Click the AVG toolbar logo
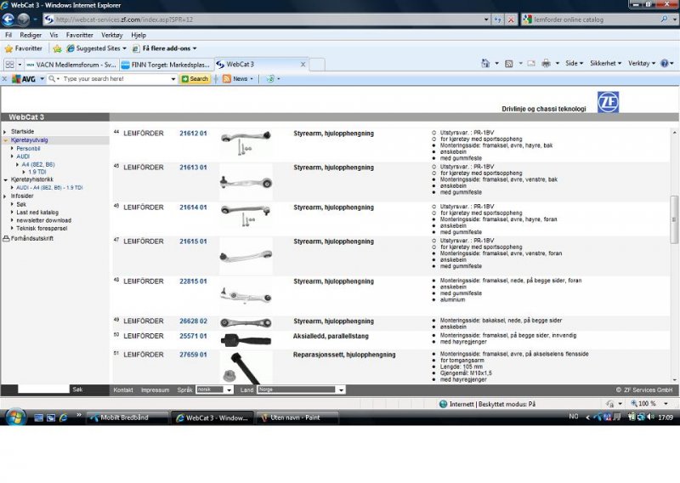The height and width of the screenshot is (483, 680). 23,78
